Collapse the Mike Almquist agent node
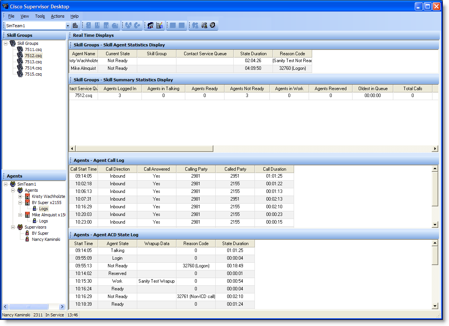The width and height of the screenshot is (449, 326). pos(20,215)
